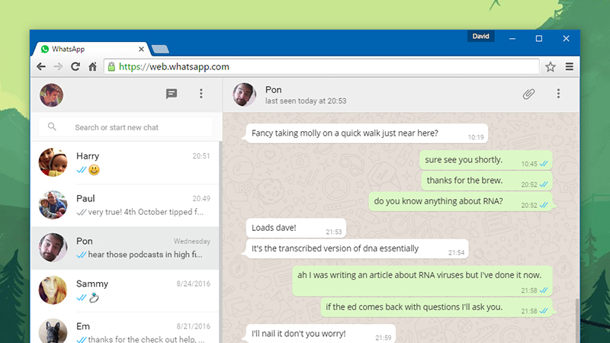
Task: Click Search or start new chat field
Action: (125, 127)
